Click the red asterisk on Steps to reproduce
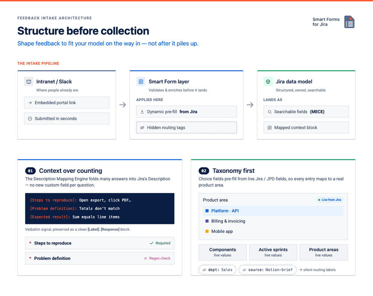 click(x=30, y=243)
